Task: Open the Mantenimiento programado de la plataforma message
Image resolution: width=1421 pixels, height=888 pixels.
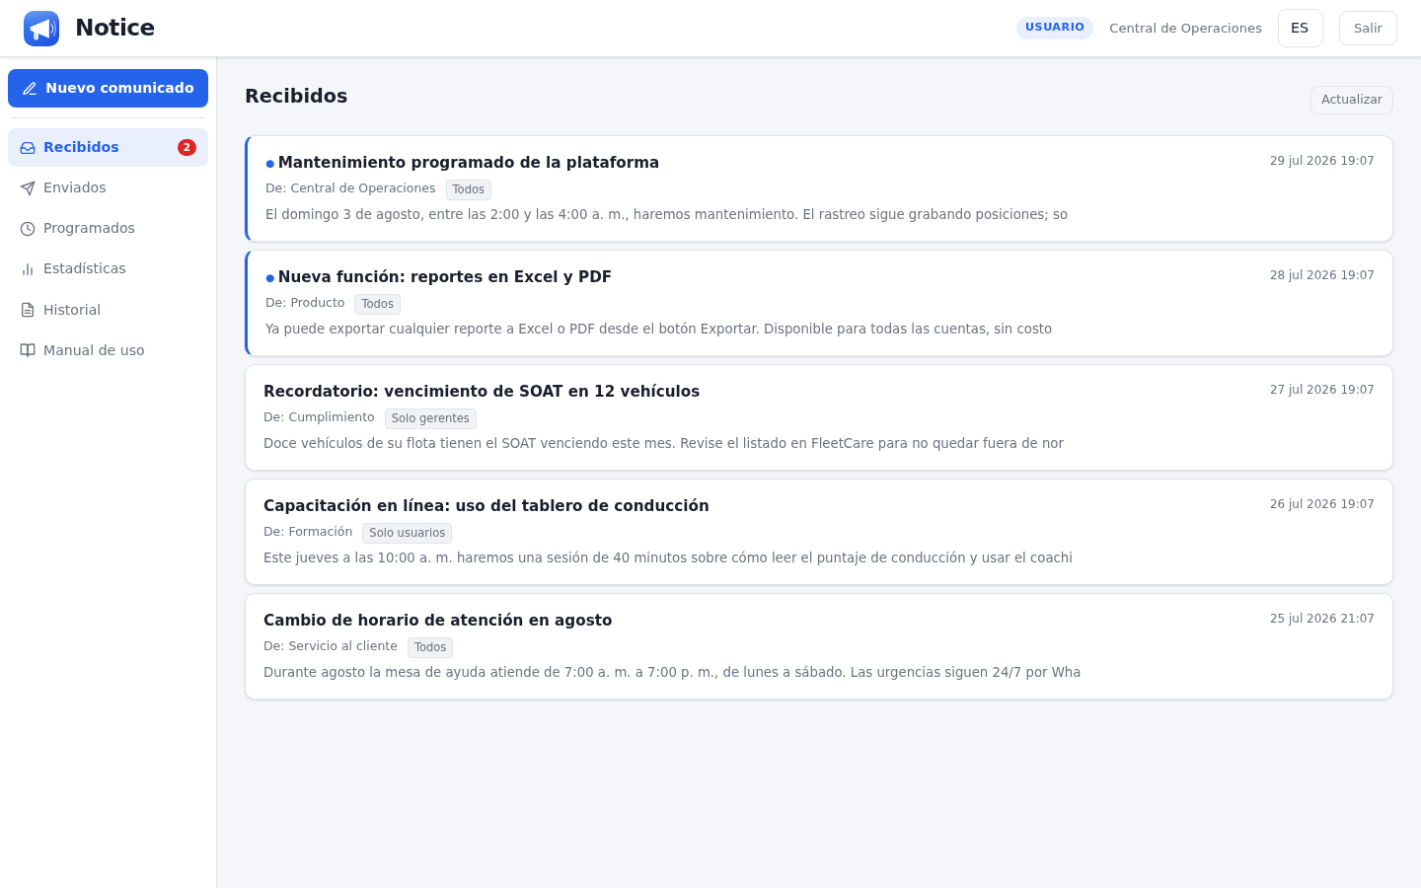Action: point(819,188)
